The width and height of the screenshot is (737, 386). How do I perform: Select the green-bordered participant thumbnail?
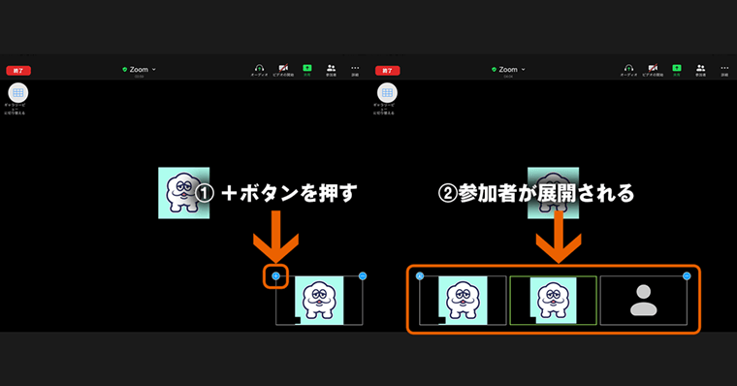pos(553,301)
